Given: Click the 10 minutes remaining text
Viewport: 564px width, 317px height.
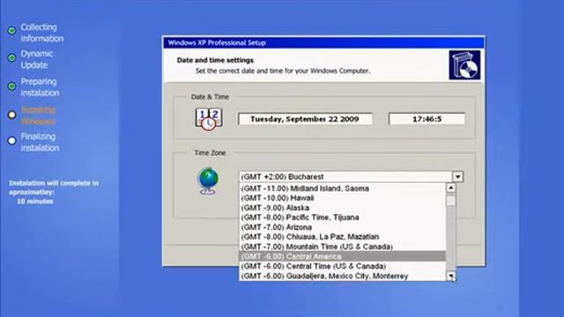Looking at the screenshot, I should click(35, 202).
